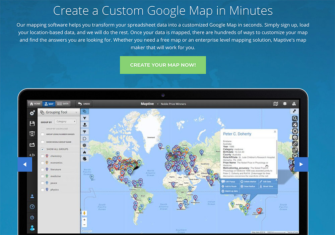Open the user account icon
The image size is (335, 235).
(x=32, y=196)
